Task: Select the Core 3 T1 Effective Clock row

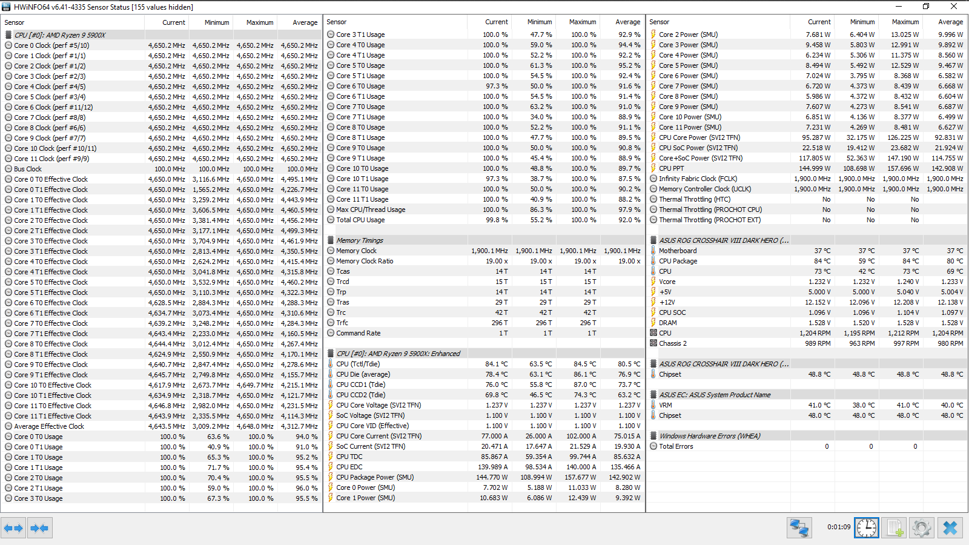Action: click(x=161, y=251)
